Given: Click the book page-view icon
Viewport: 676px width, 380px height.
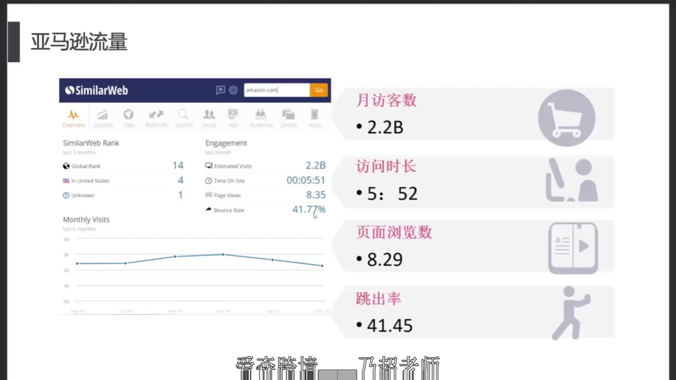Looking at the screenshot, I should click(x=573, y=248).
